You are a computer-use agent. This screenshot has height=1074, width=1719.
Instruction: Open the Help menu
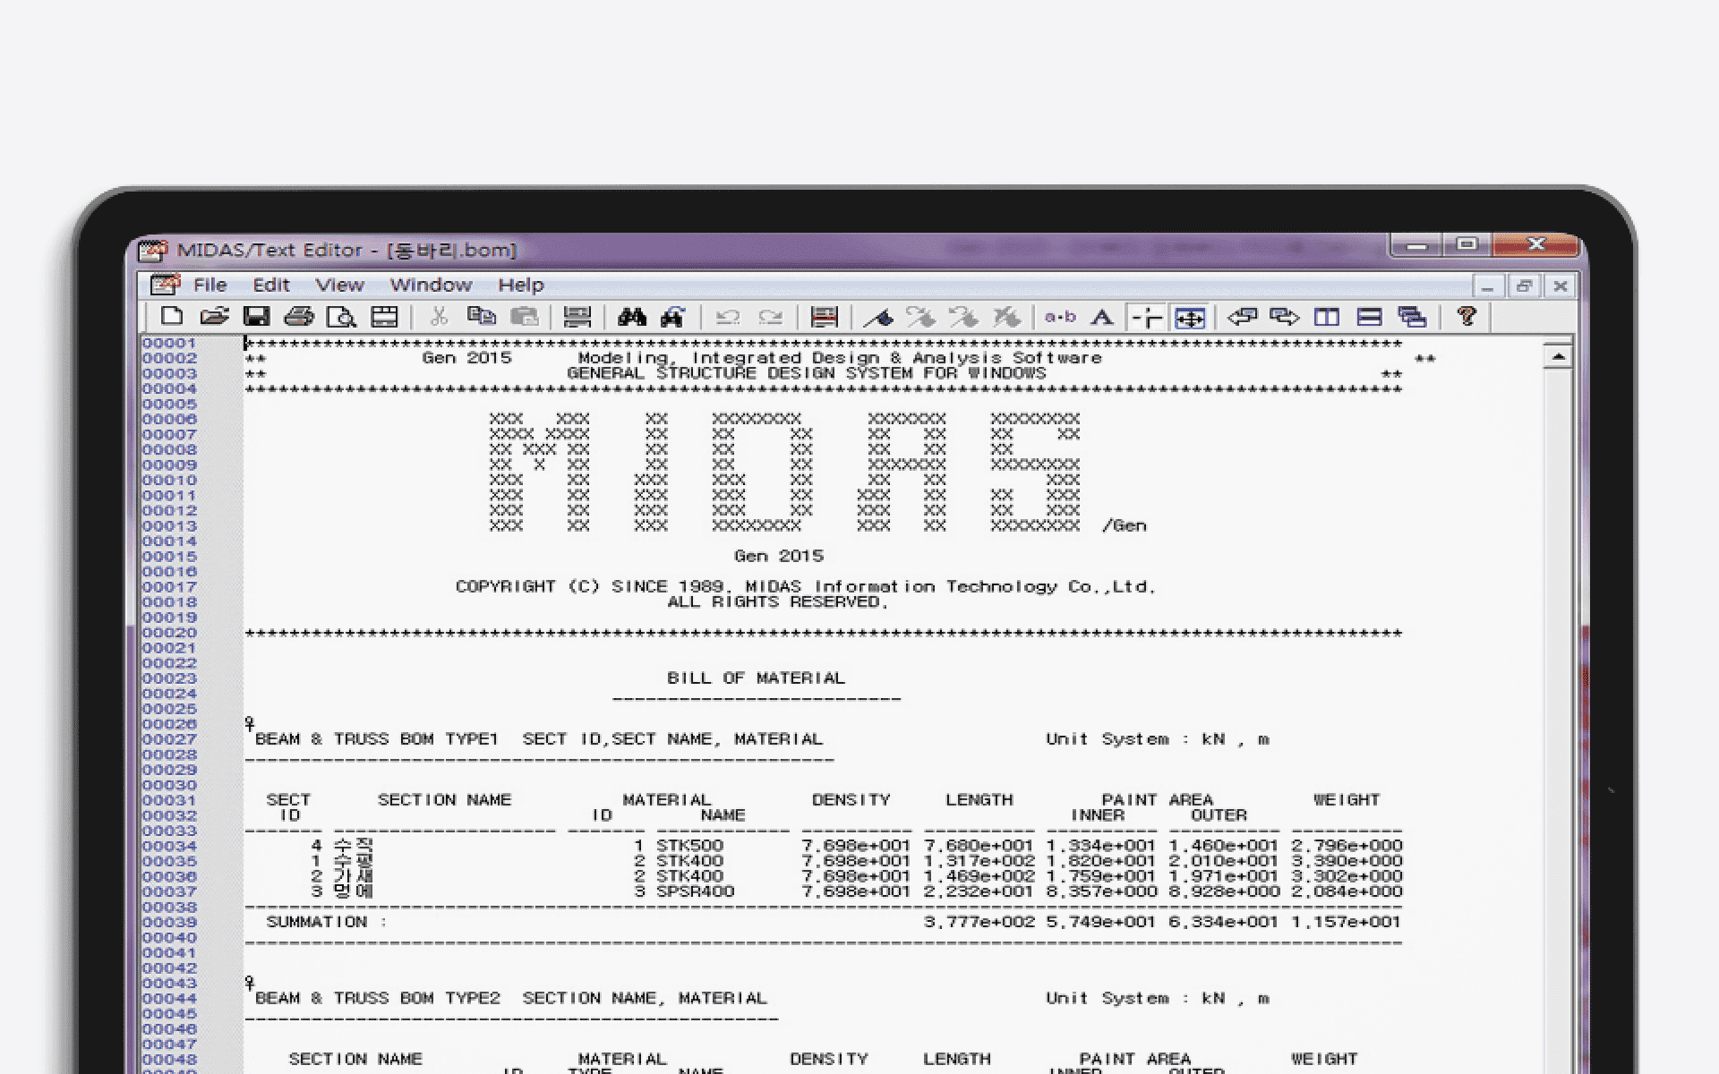[521, 285]
